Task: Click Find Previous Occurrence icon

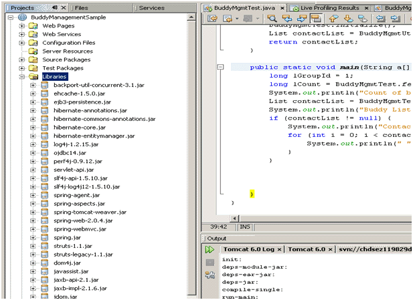Action: coord(287,19)
